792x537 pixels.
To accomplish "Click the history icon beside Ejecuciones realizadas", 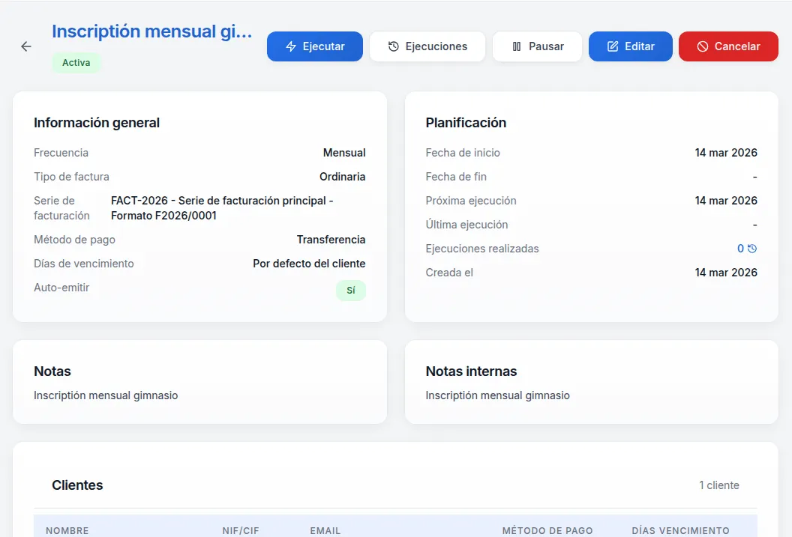I will 752,249.
